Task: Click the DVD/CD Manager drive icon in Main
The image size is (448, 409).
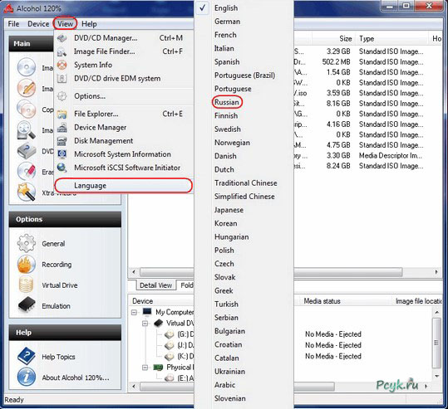Action: [27, 151]
